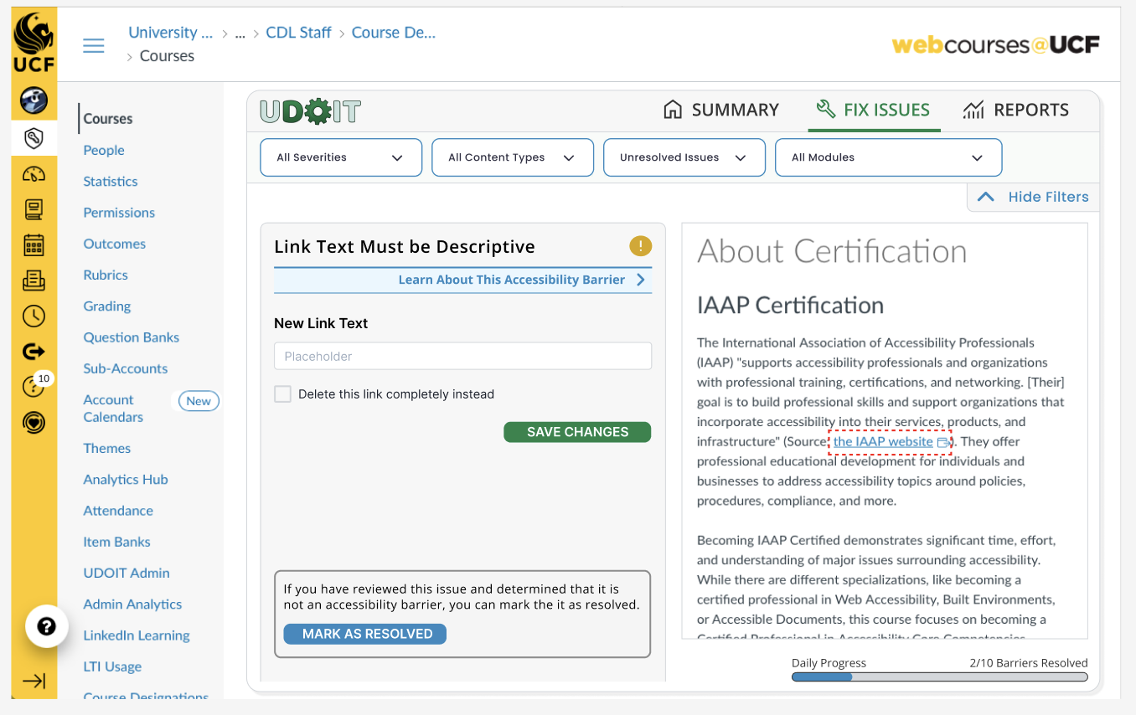The height and width of the screenshot is (715, 1136).
Task: Open the Courses book icon
Action: pos(34,209)
